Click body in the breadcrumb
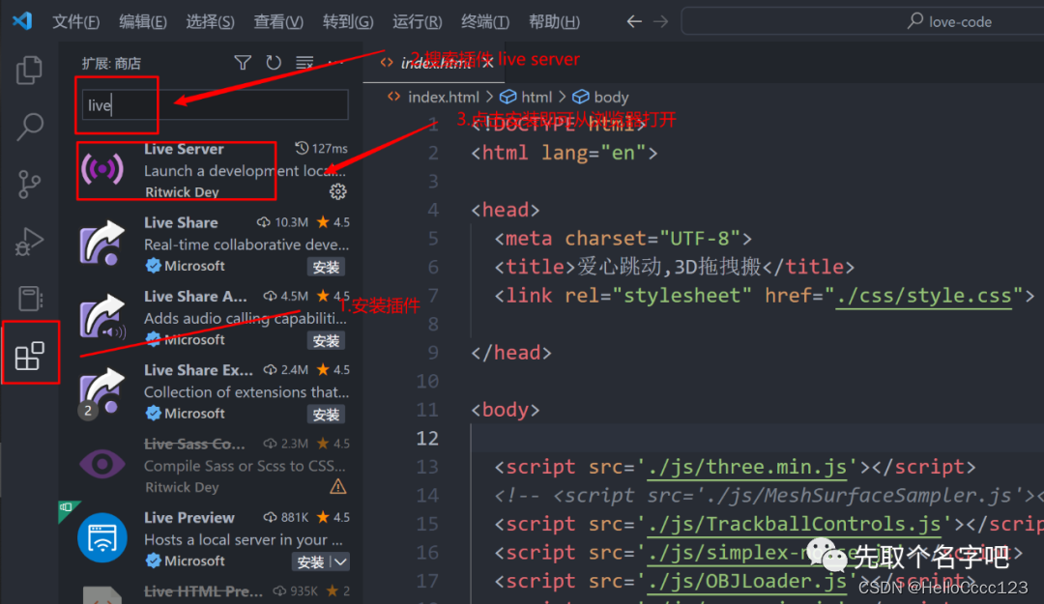 click(x=611, y=98)
